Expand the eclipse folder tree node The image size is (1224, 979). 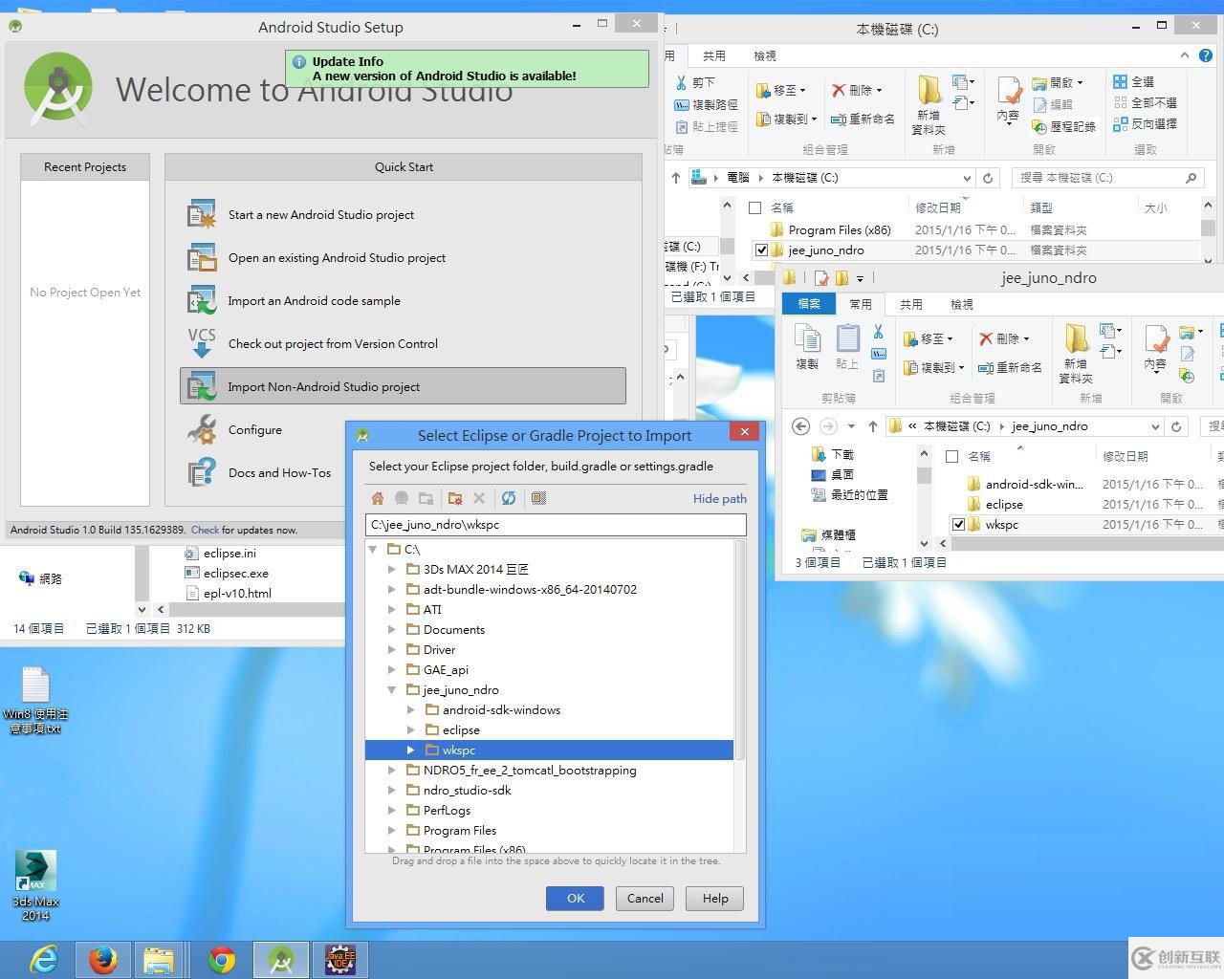pyautogui.click(x=411, y=729)
